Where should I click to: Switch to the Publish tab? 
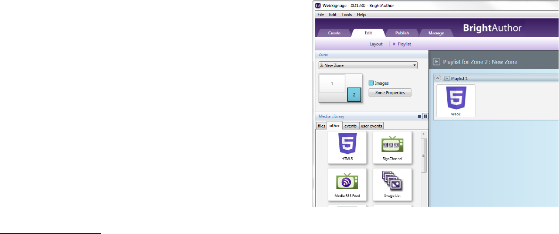(402, 33)
